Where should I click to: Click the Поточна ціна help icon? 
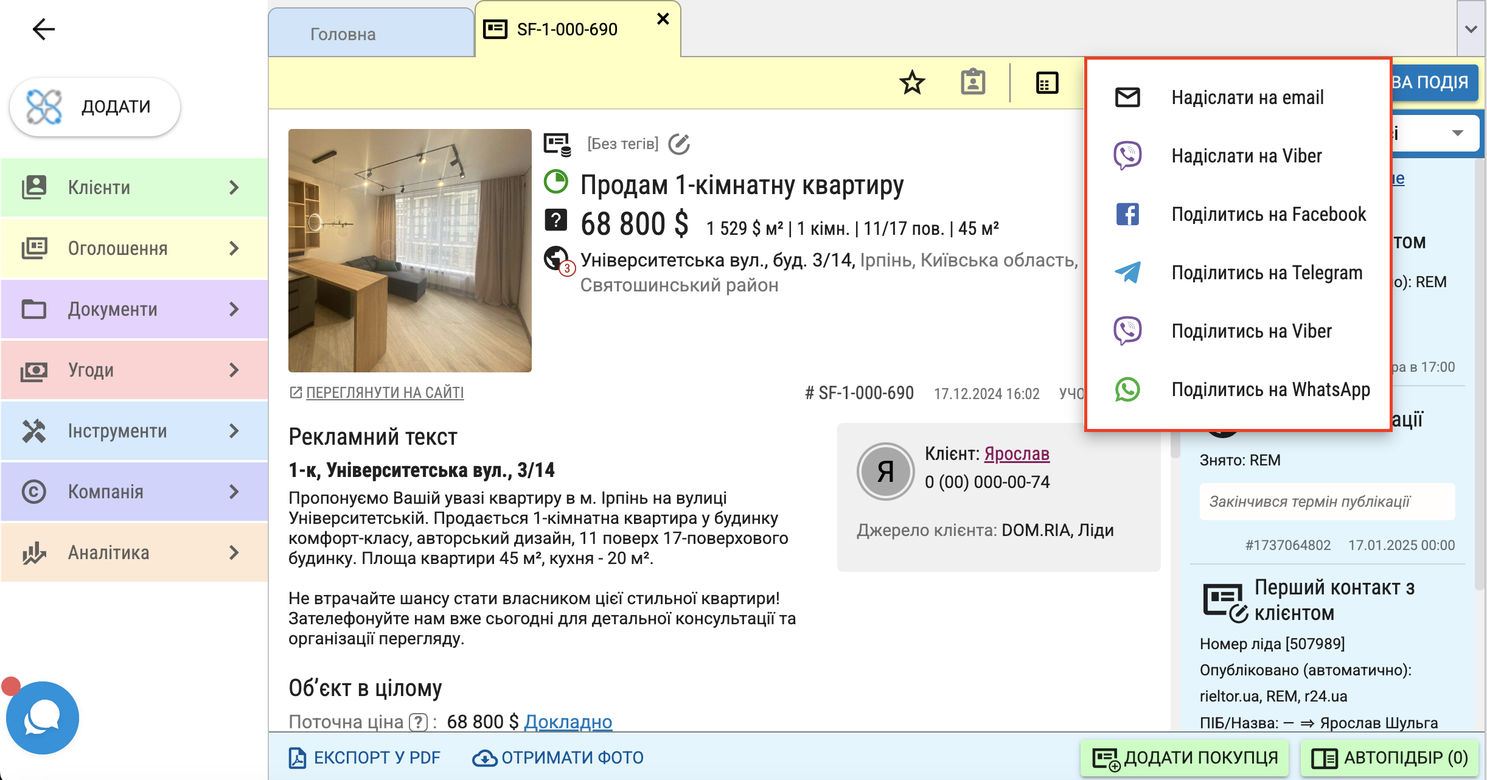click(x=418, y=722)
